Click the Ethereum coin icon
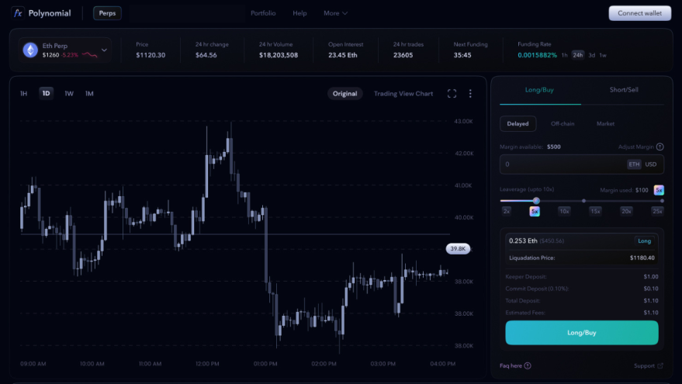This screenshot has width=682, height=384. tap(30, 50)
